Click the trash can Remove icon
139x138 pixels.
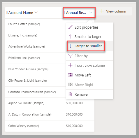[x=70, y=94]
